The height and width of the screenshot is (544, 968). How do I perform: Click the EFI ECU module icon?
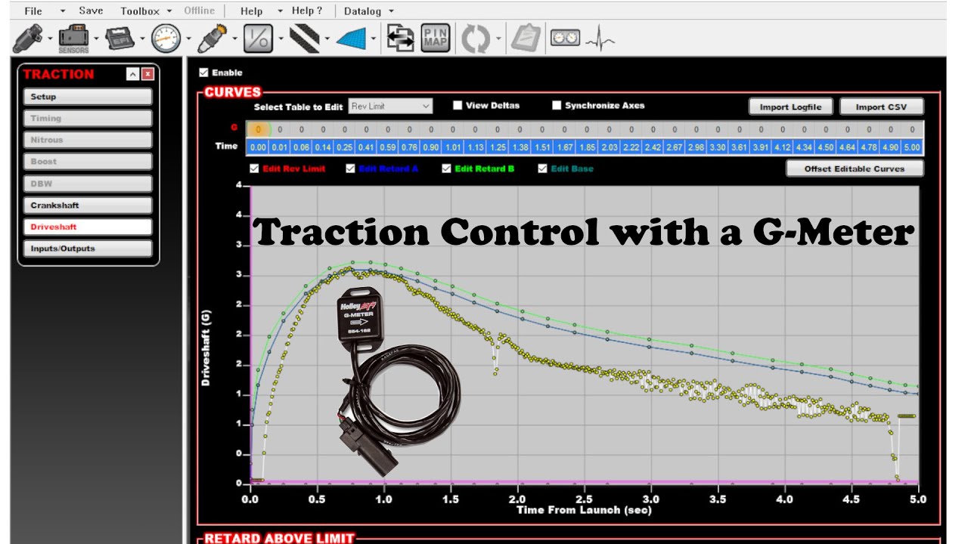tap(119, 38)
